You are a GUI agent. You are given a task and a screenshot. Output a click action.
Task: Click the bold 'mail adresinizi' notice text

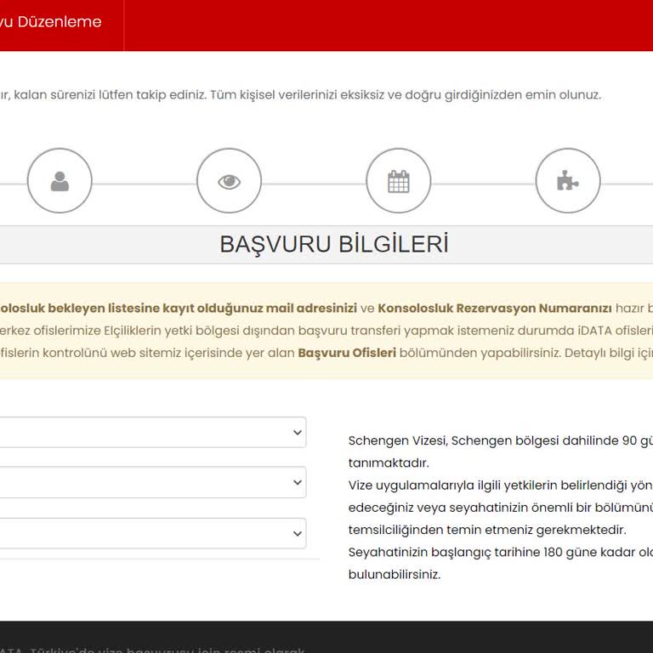point(311,308)
